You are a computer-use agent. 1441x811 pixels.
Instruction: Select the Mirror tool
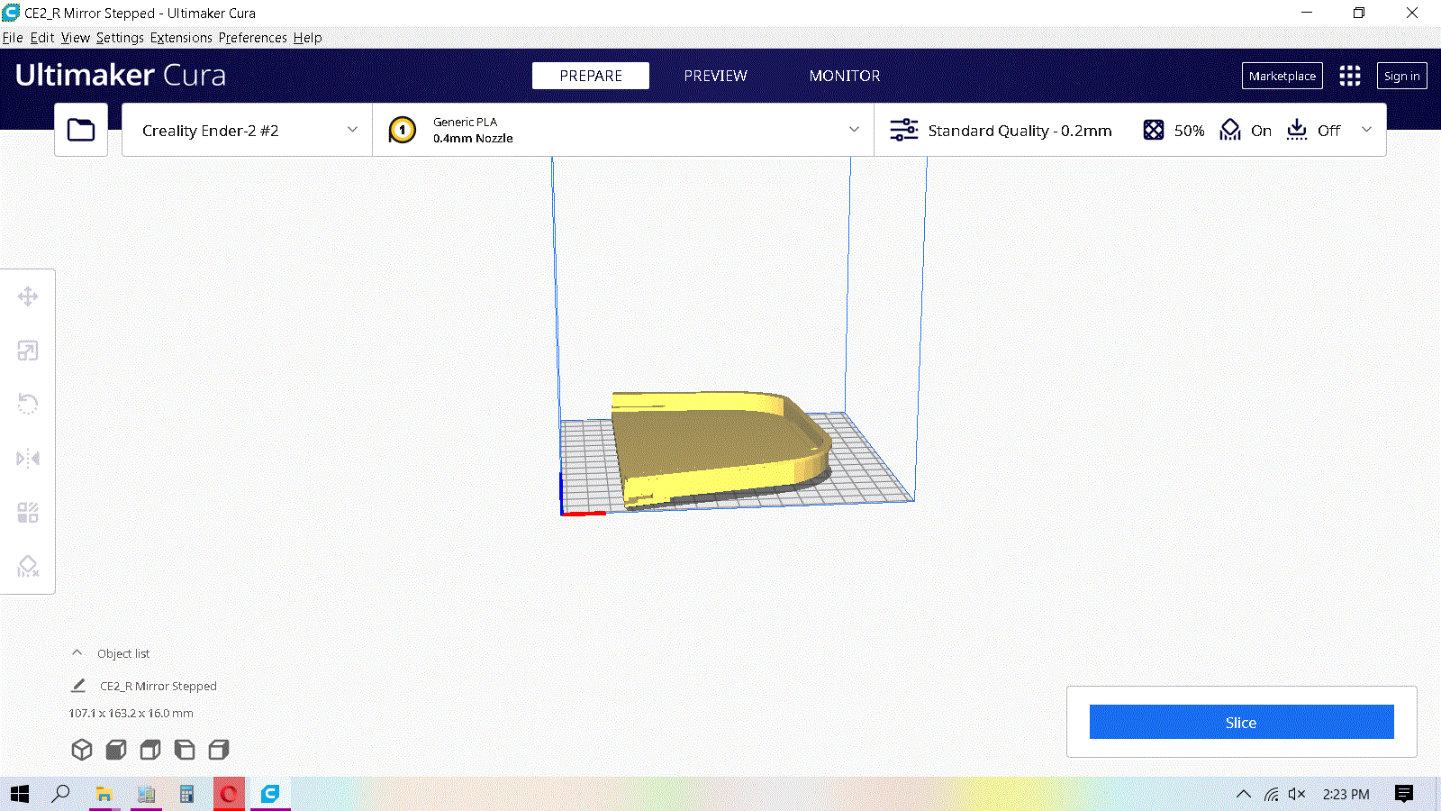[x=28, y=458]
